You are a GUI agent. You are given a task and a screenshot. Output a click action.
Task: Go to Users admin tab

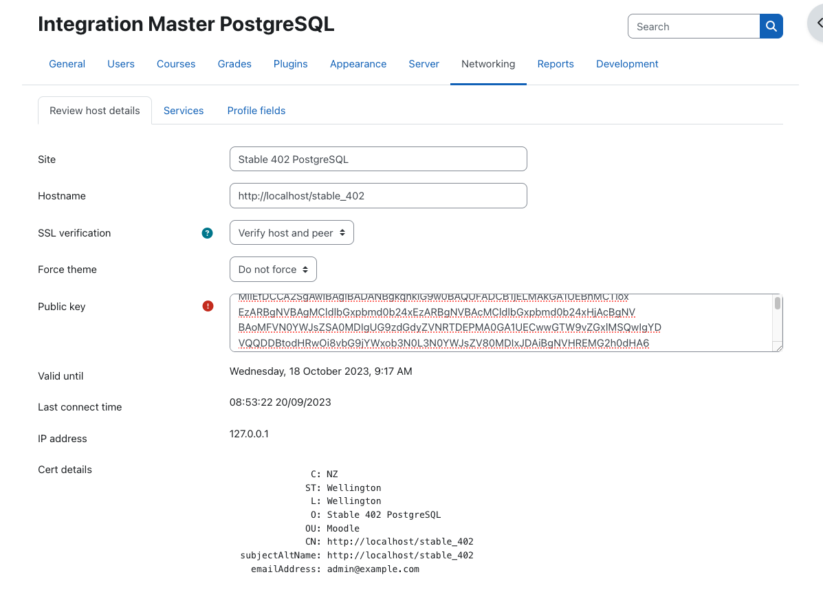(x=121, y=64)
